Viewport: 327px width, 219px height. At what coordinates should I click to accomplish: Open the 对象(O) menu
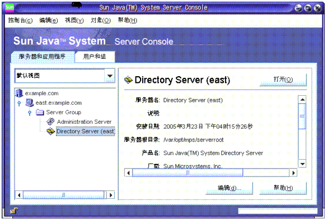pos(101,20)
